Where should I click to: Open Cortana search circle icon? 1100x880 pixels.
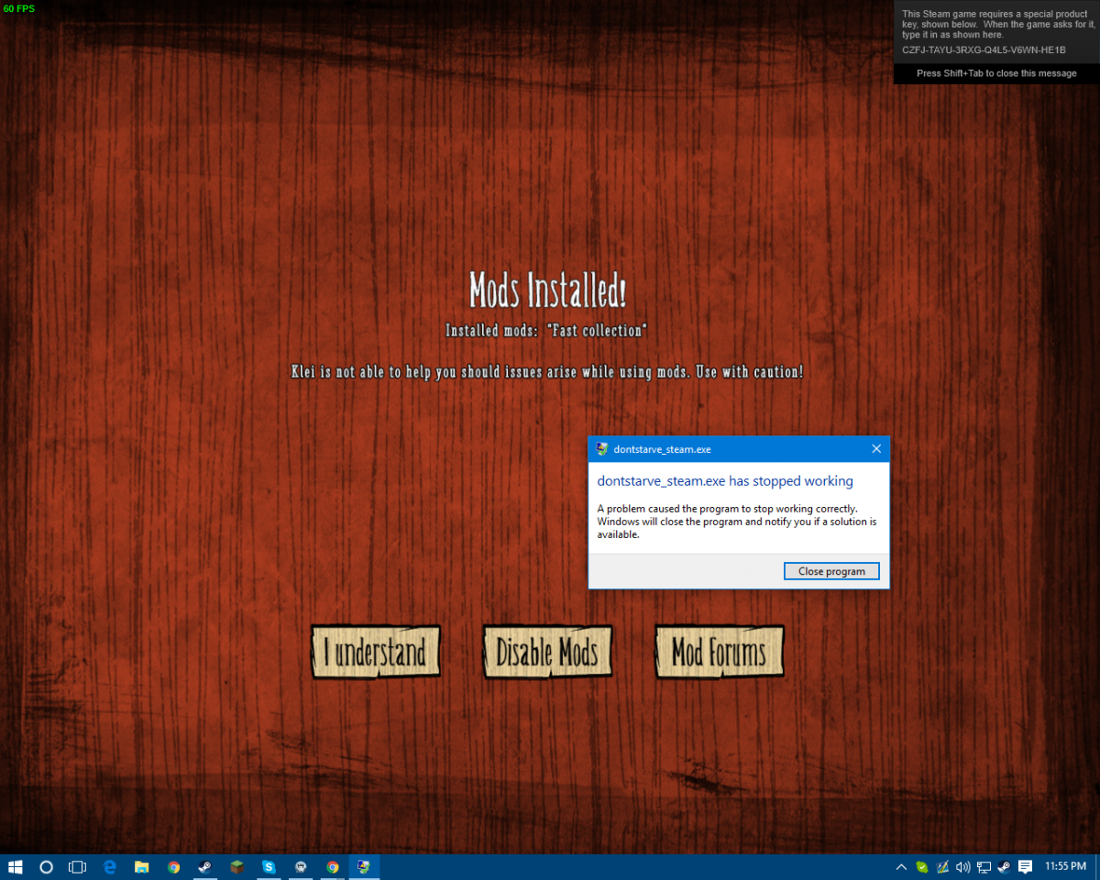tap(46, 866)
